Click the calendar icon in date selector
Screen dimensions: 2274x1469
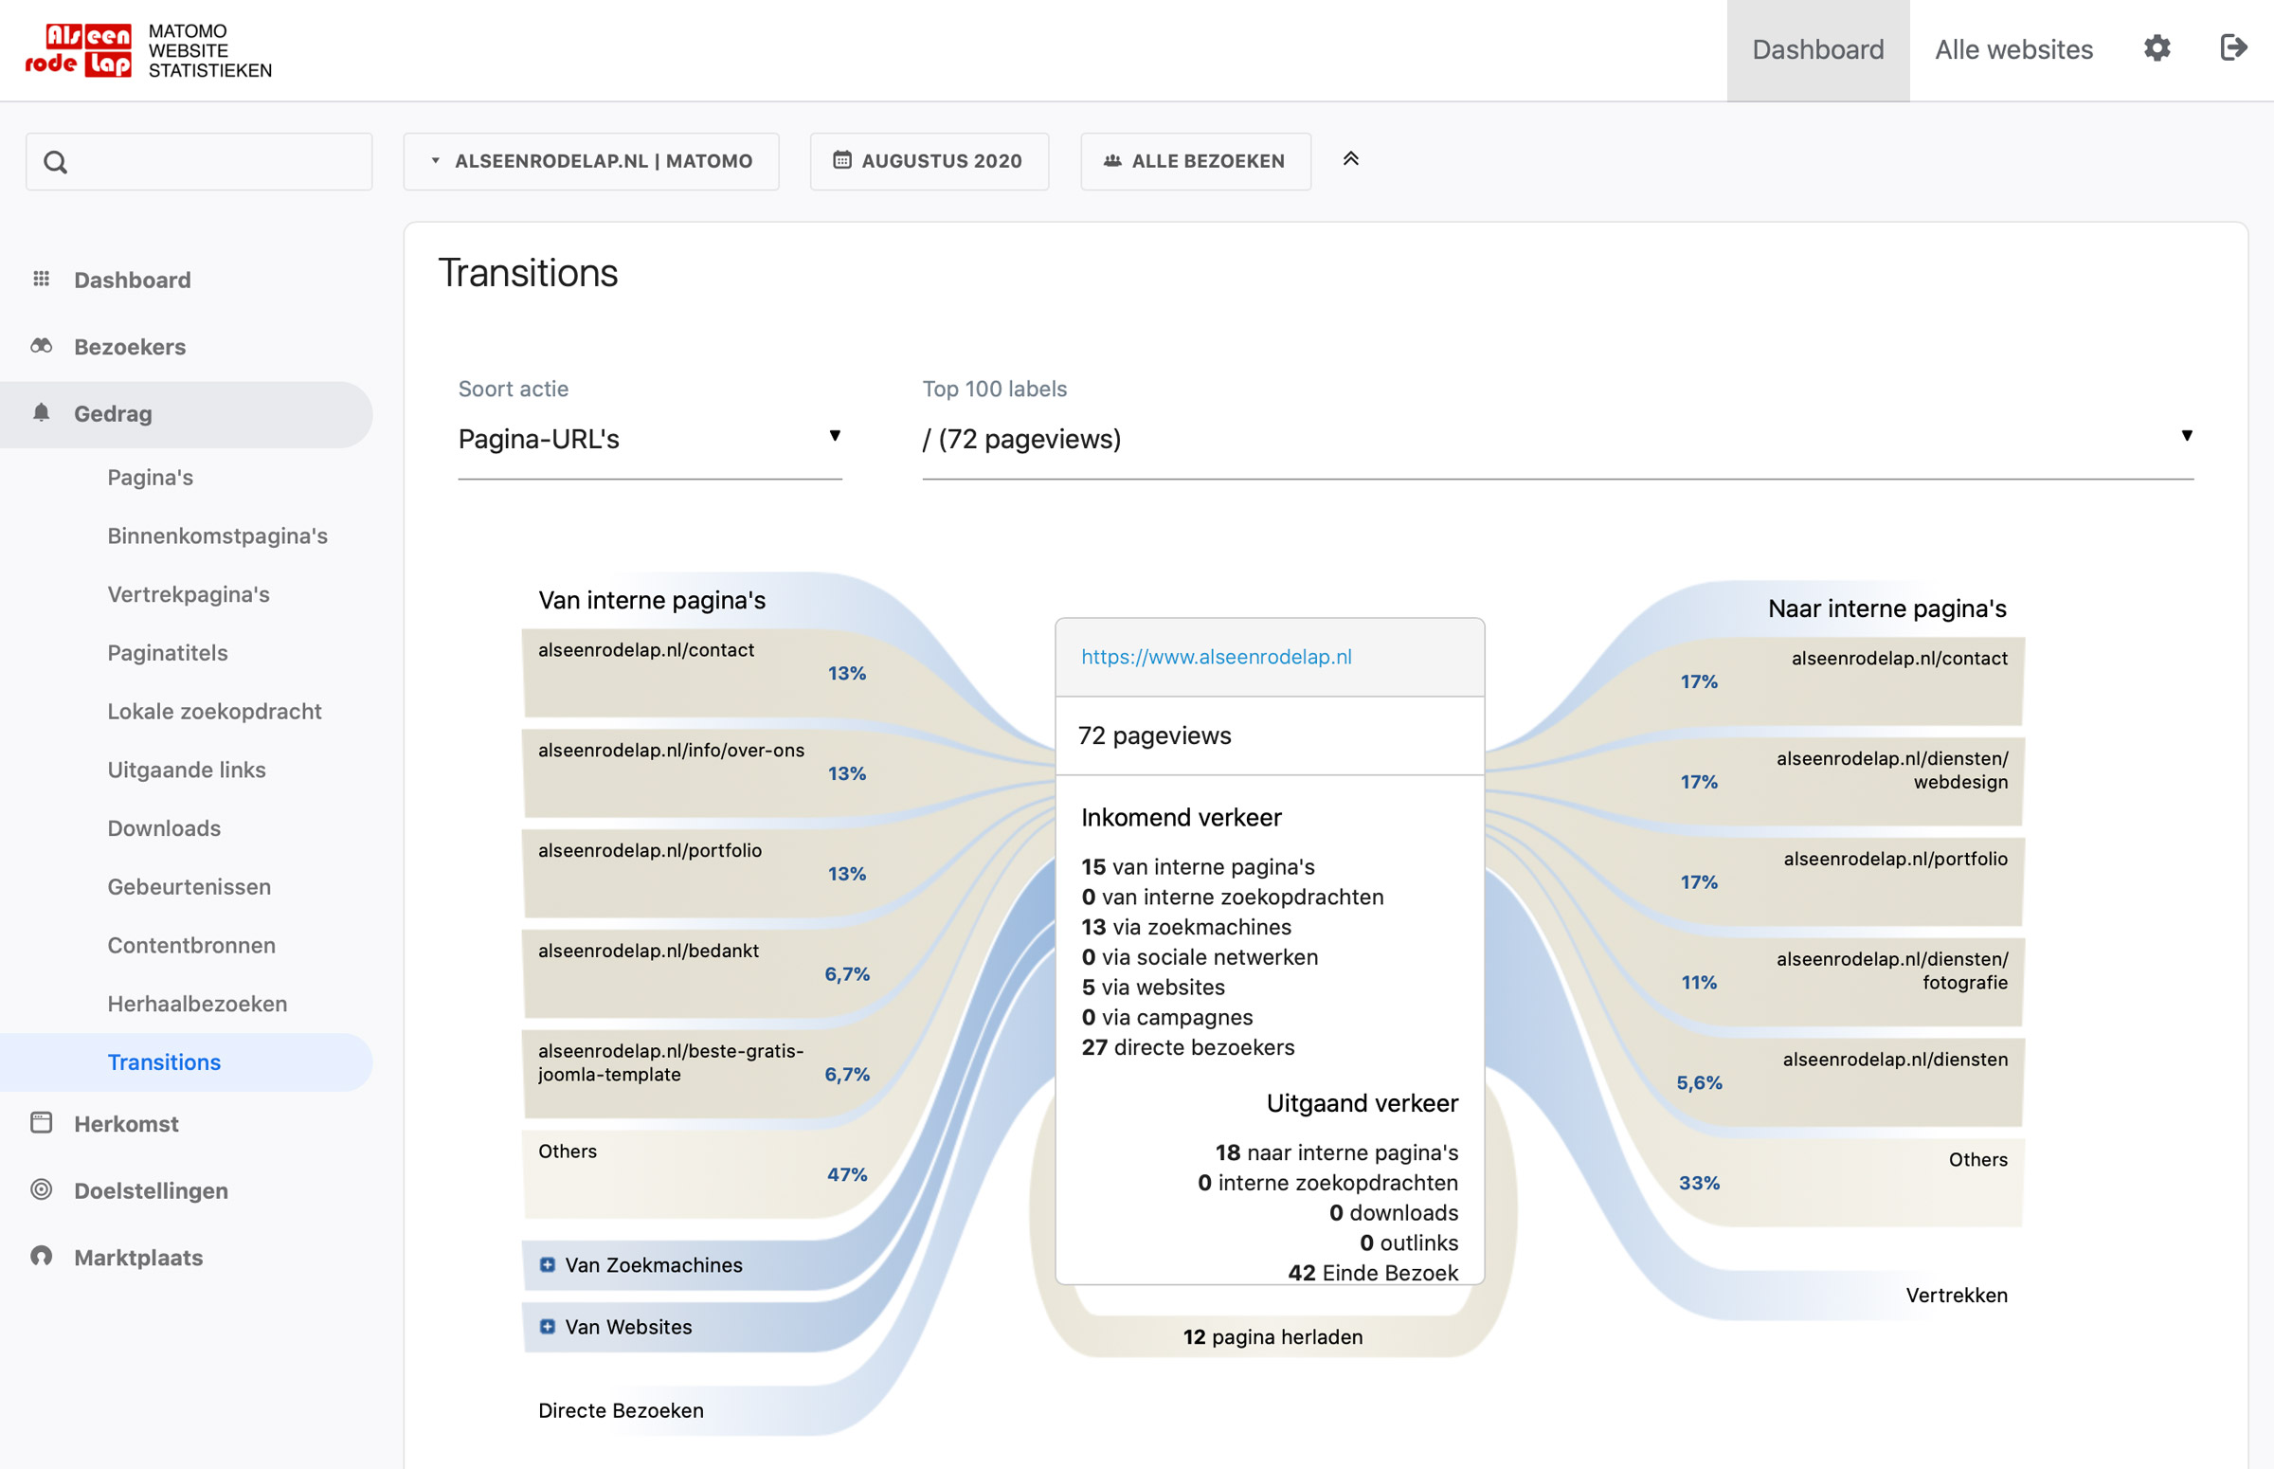(x=842, y=160)
